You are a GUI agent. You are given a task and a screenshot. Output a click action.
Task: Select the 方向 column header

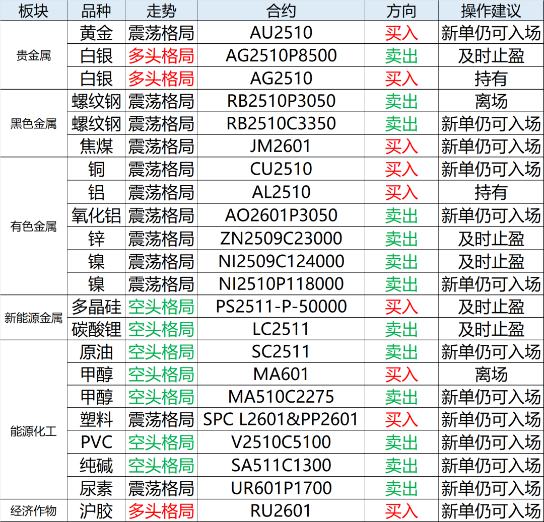click(401, 11)
